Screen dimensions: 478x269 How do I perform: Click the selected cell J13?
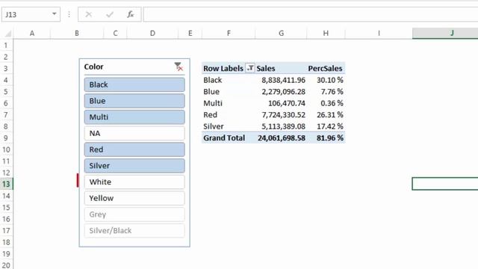[445, 184]
